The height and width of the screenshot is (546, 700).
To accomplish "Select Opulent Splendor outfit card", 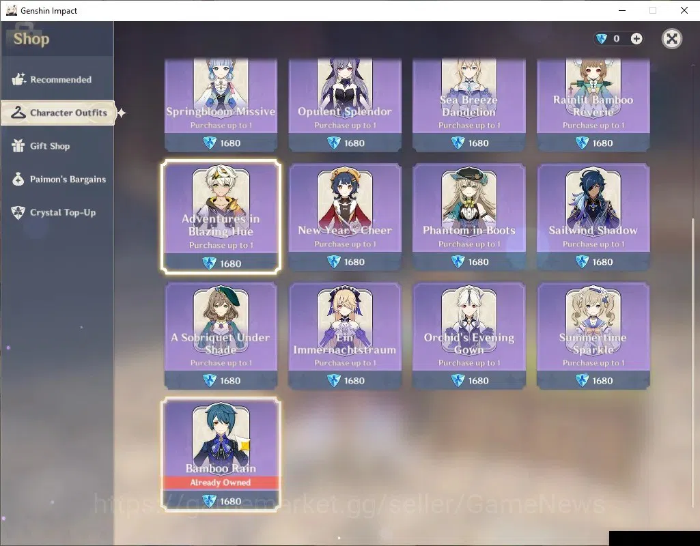I will pyautogui.click(x=345, y=105).
